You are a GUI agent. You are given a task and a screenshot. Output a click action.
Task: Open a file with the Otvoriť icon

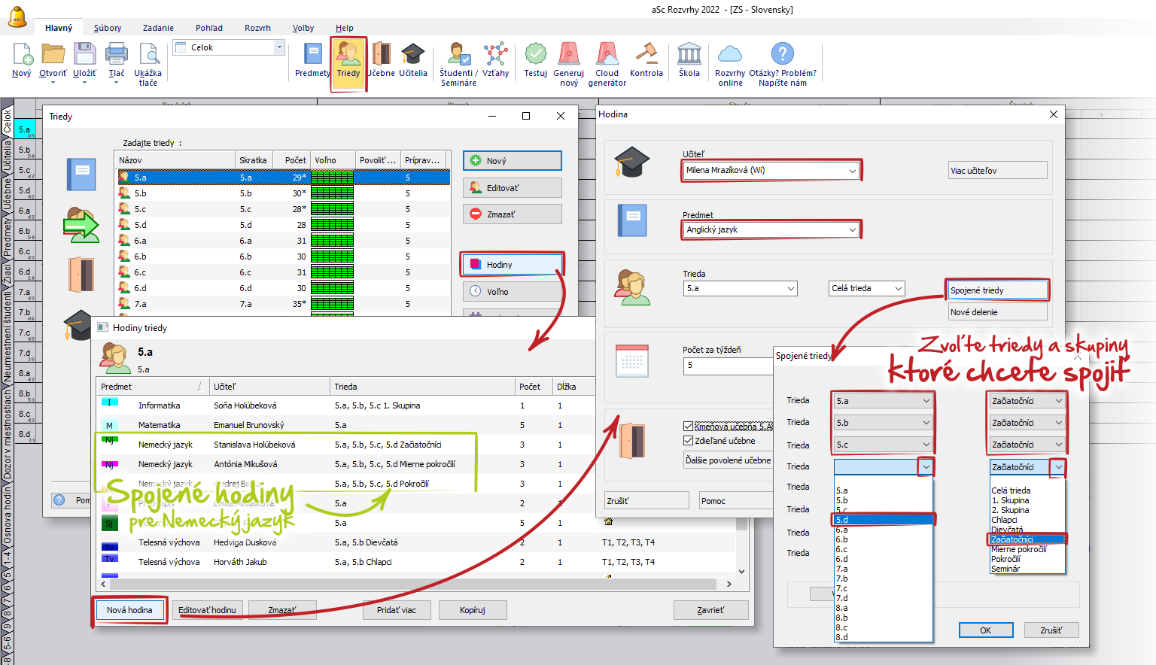point(53,55)
